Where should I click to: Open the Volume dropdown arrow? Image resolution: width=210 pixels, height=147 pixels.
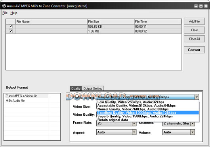click(193, 132)
